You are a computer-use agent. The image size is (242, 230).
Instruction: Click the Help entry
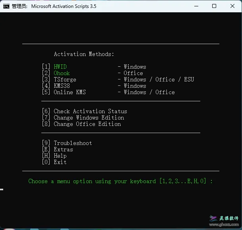(x=60, y=156)
